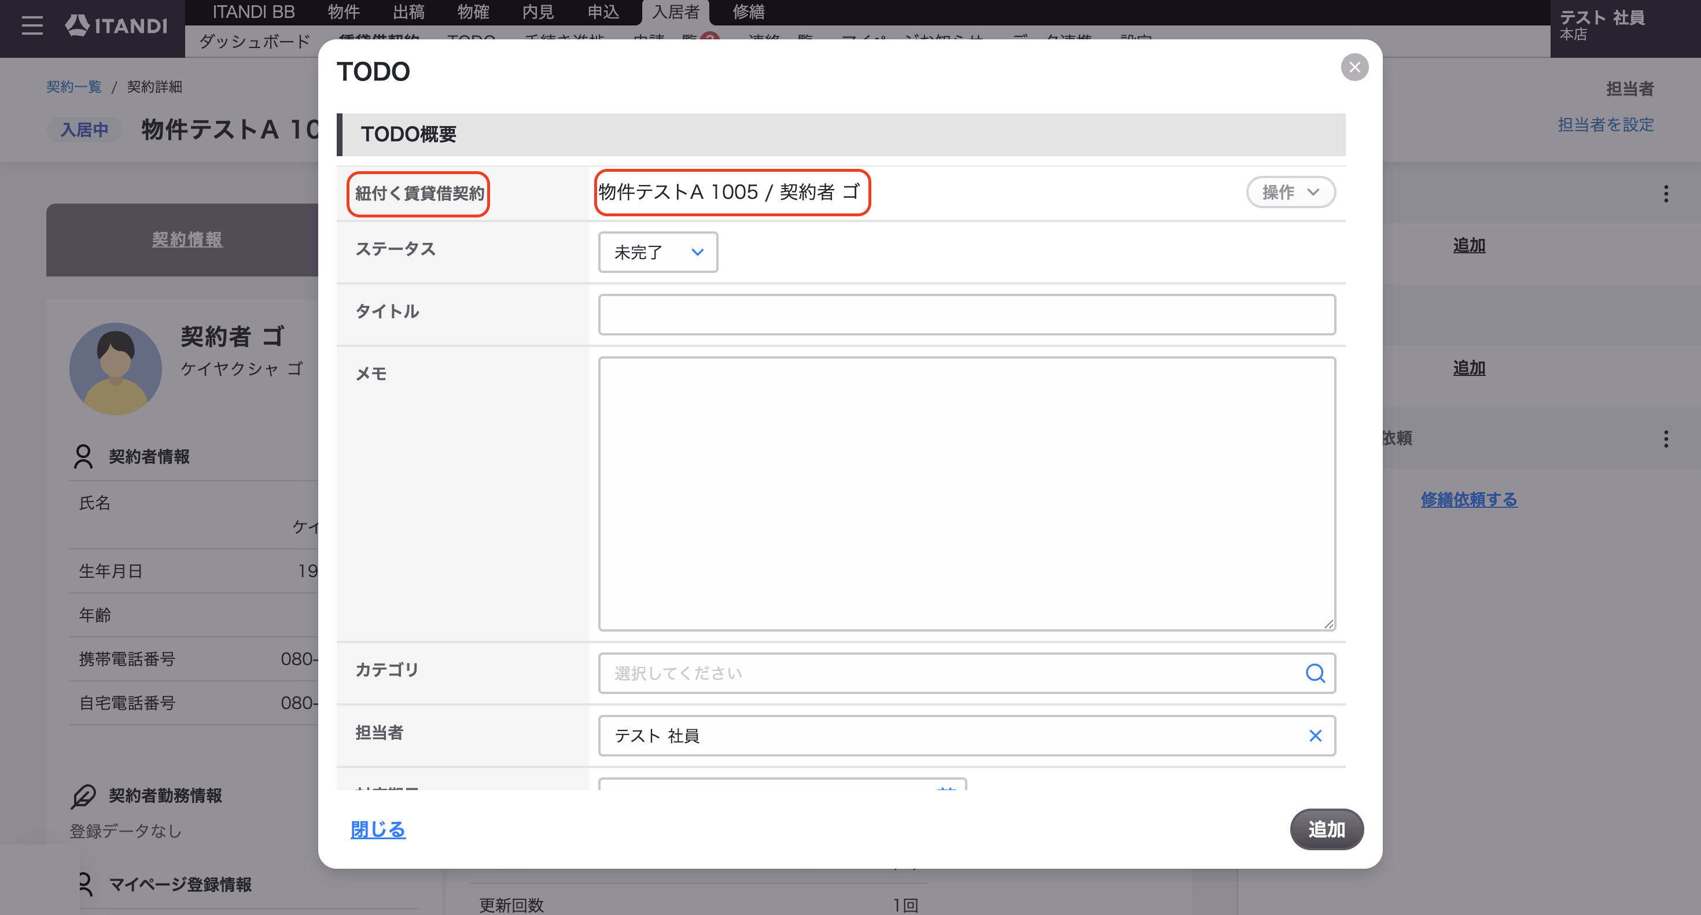Switch to 修繕 tab
Screen dimensions: 1701x915
tap(748, 12)
